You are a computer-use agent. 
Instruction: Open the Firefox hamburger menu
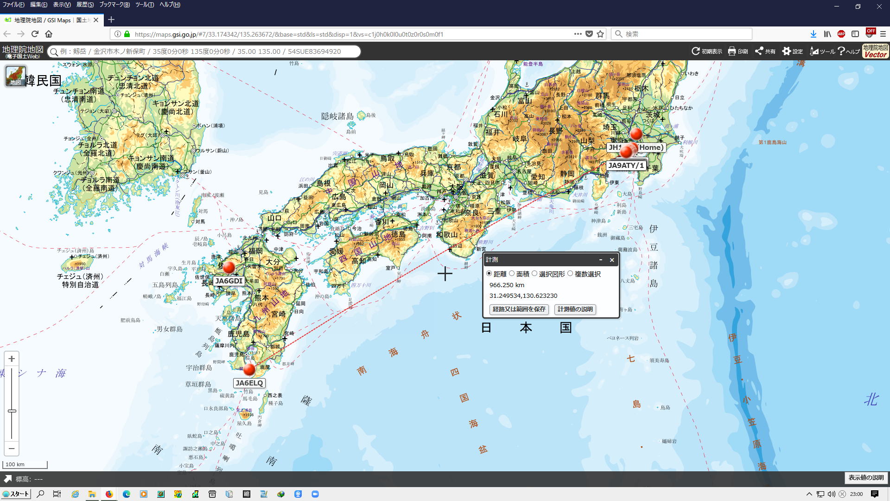(x=883, y=34)
